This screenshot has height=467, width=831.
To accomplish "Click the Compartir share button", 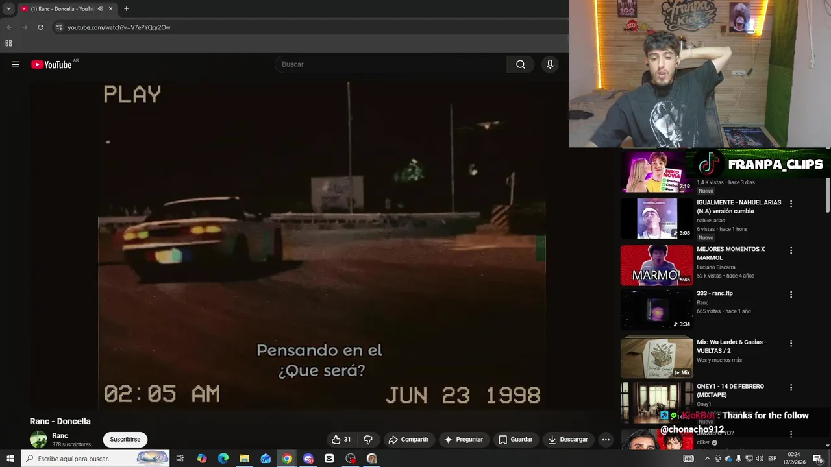I will click(x=408, y=439).
